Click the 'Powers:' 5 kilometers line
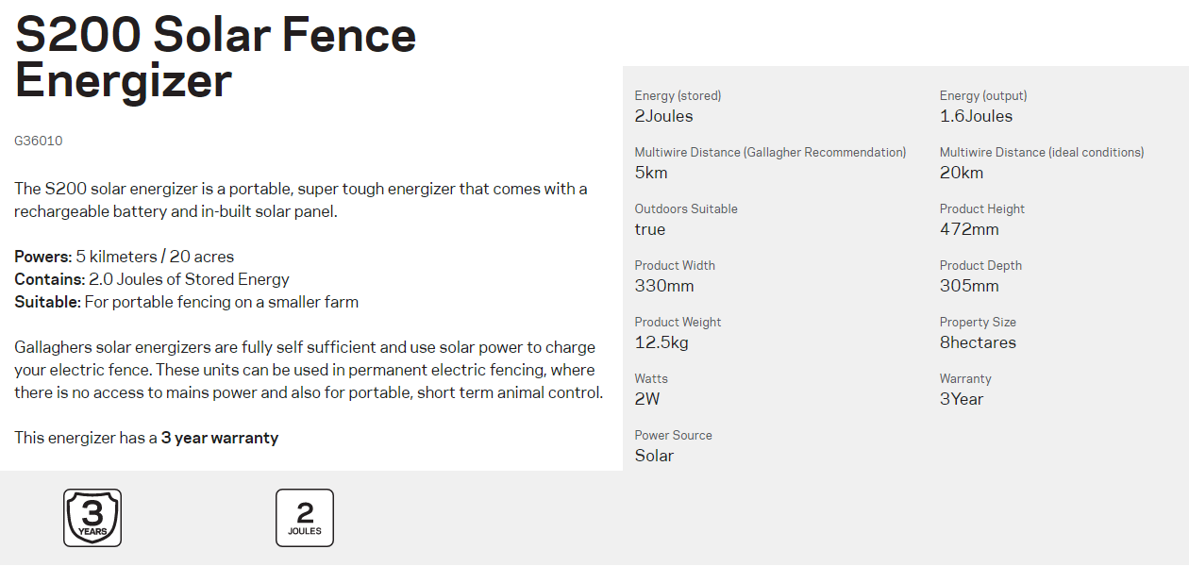 124,257
